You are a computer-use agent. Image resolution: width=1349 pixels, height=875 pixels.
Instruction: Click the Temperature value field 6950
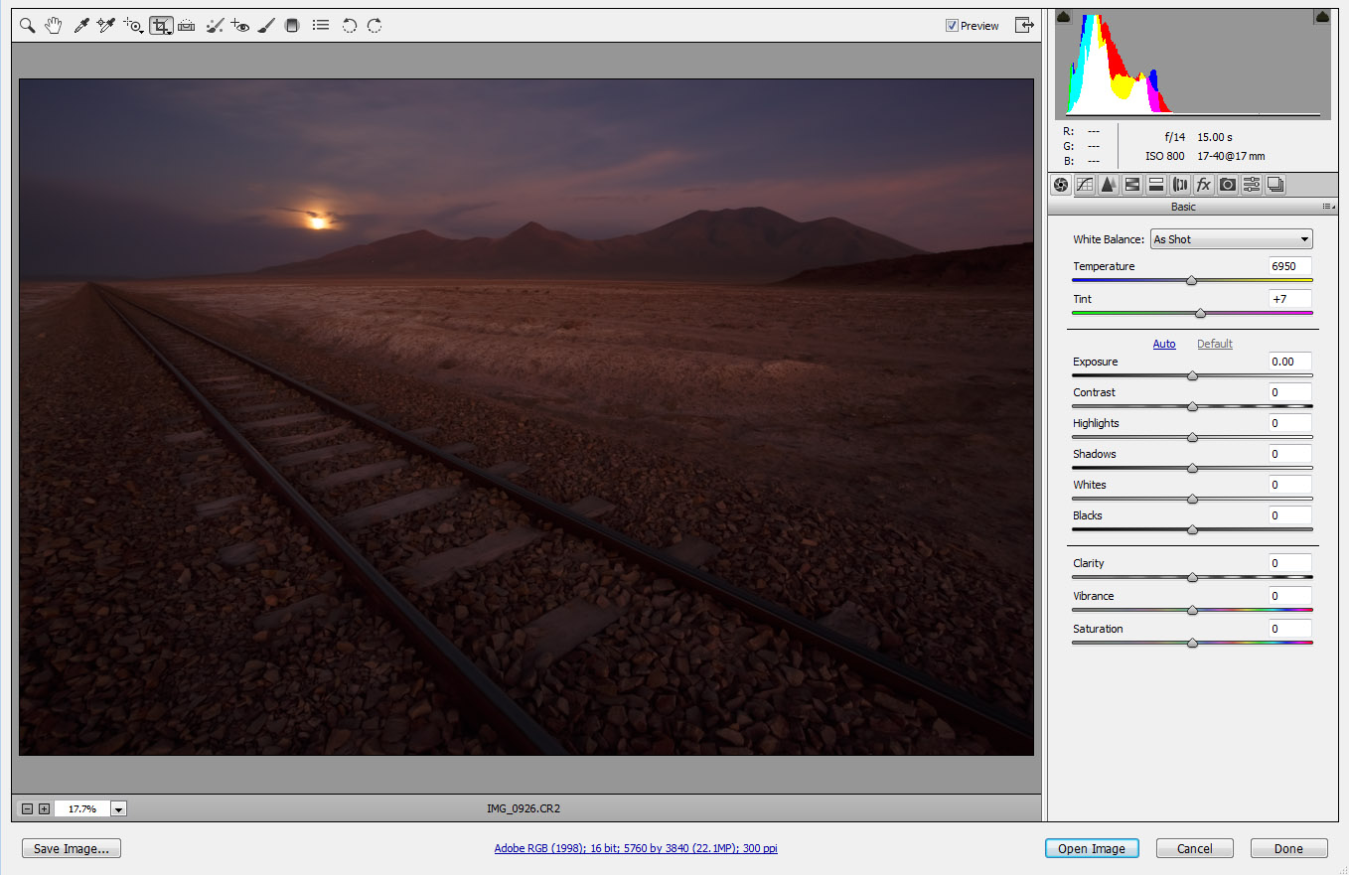(1289, 266)
